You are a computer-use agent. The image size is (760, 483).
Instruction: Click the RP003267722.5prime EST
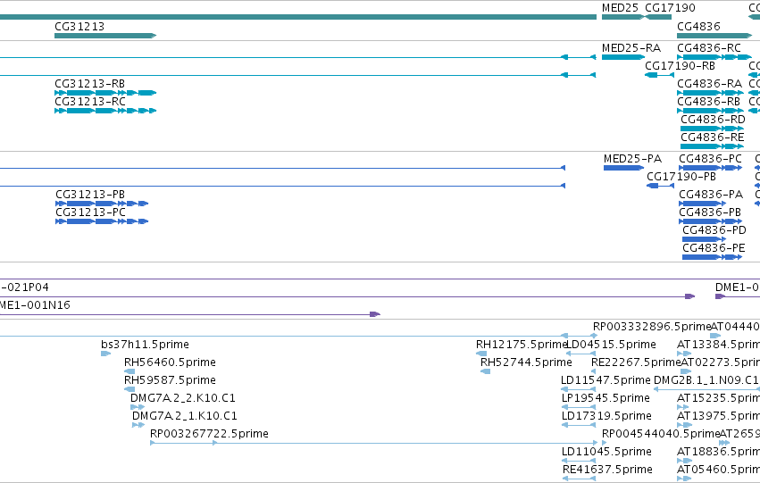373,444
